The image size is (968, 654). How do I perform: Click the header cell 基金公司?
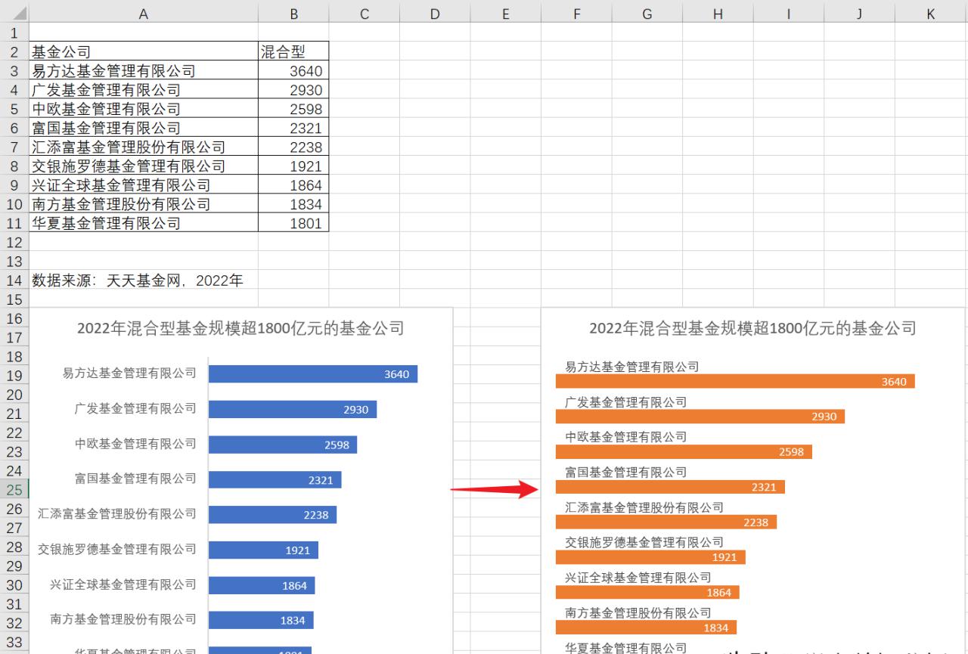point(144,51)
